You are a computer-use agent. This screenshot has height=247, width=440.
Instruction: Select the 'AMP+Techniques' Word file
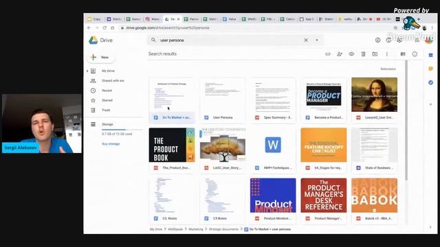(x=273, y=151)
